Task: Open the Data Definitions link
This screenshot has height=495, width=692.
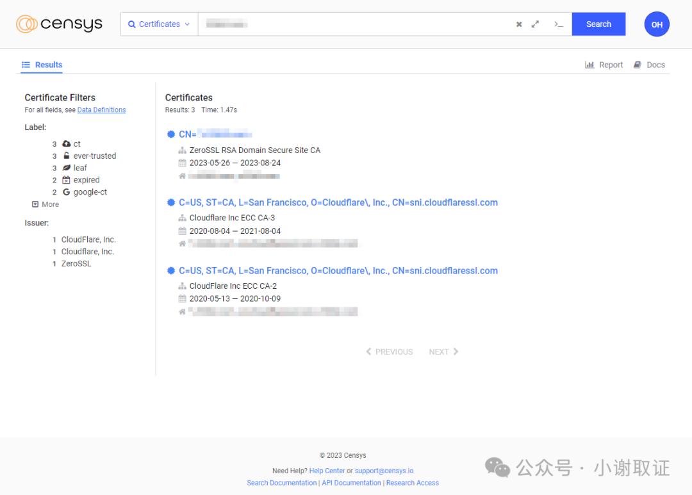Action: point(101,110)
